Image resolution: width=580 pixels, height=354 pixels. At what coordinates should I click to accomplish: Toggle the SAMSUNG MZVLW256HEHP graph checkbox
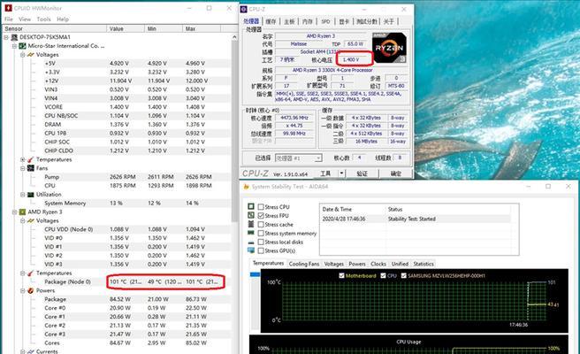click(x=403, y=275)
